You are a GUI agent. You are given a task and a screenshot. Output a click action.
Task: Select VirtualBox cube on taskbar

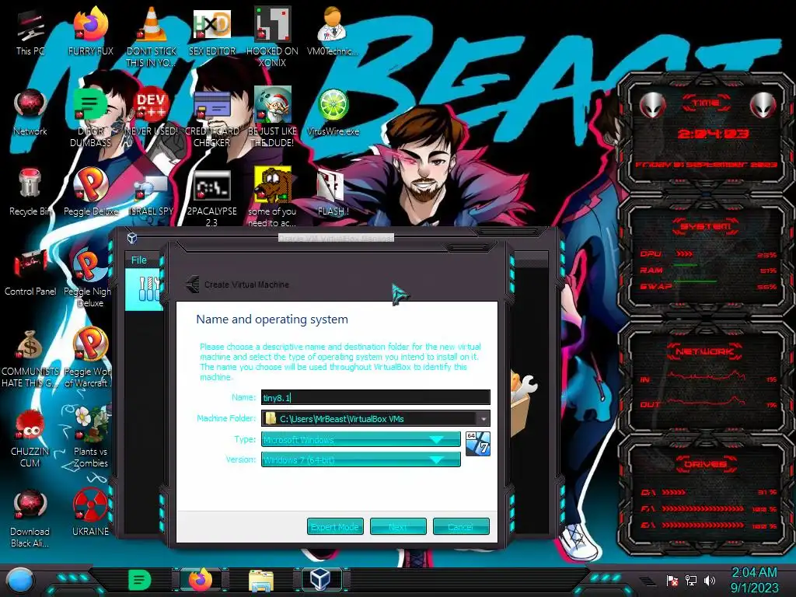point(321,580)
